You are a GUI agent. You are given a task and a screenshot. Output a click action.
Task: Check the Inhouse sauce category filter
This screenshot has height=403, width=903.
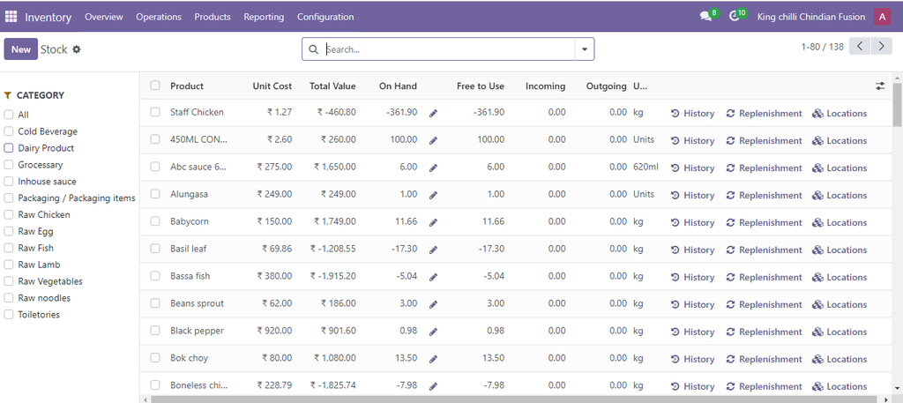tap(8, 182)
